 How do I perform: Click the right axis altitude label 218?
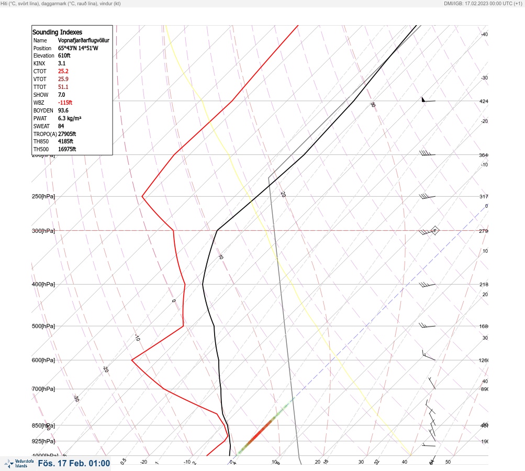point(484,285)
